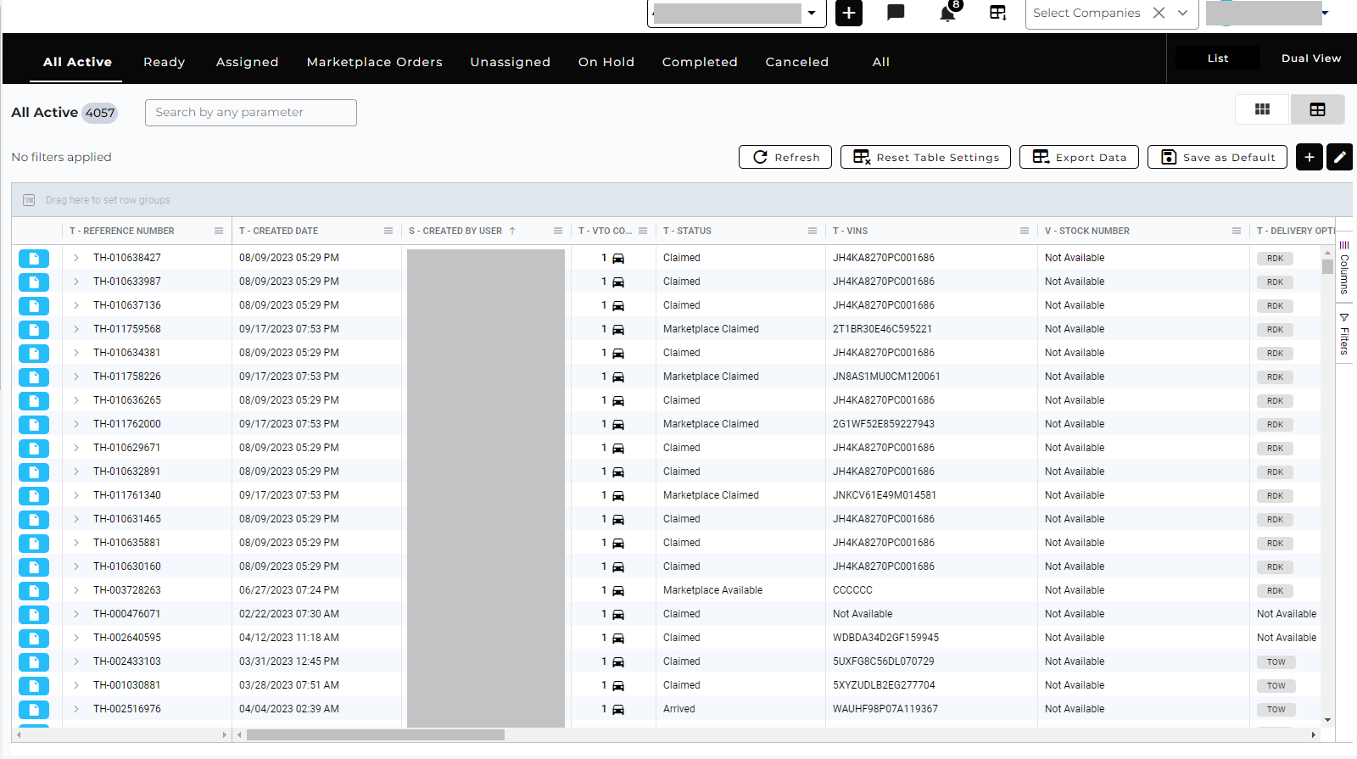Screen dimensions: 1357x759
Task: Open VINs column menu
Action: [x=1025, y=231]
